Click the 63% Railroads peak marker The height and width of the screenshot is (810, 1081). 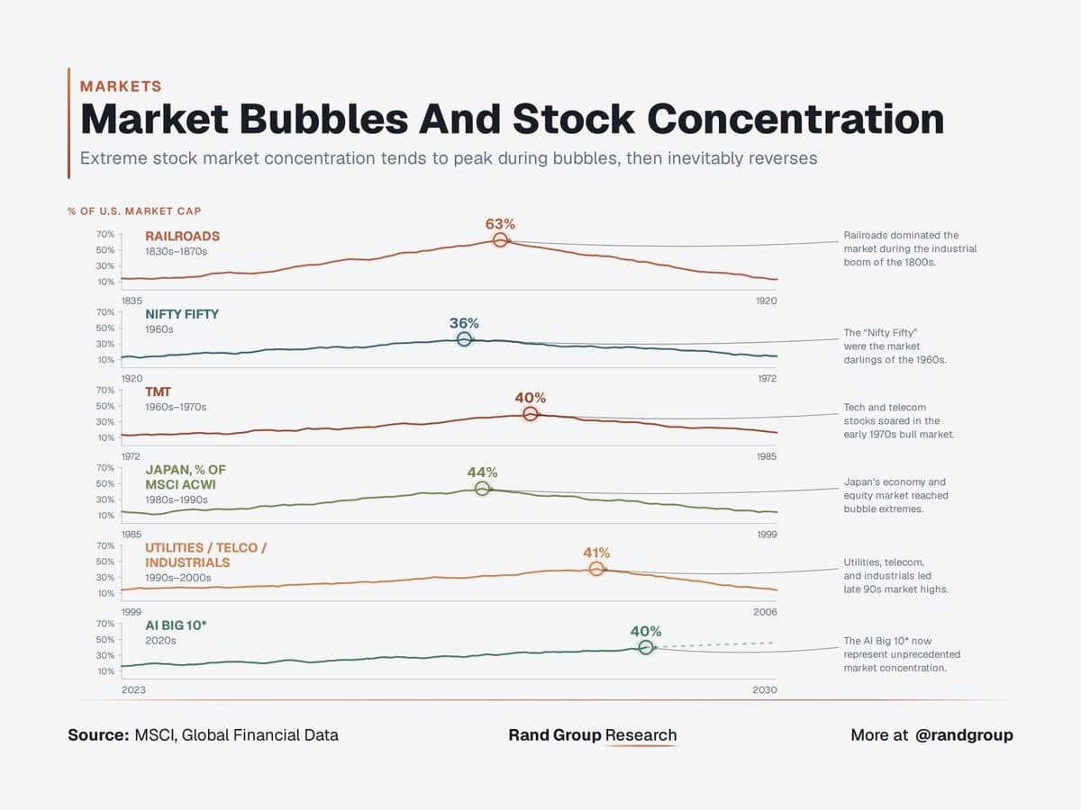coord(500,240)
